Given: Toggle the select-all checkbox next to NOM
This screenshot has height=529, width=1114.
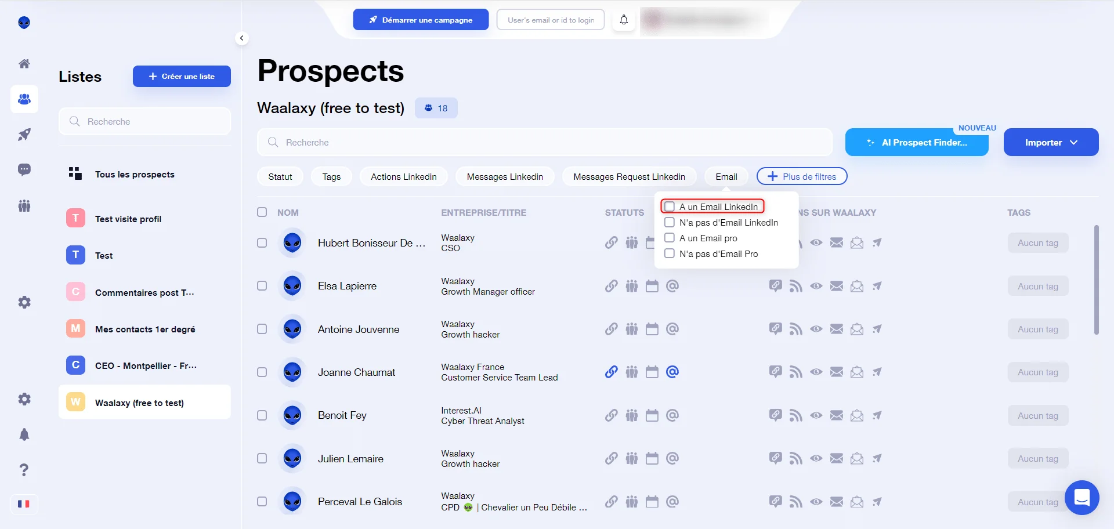Looking at the screenshot, I should pyautogui.click(x=262, y=212).
